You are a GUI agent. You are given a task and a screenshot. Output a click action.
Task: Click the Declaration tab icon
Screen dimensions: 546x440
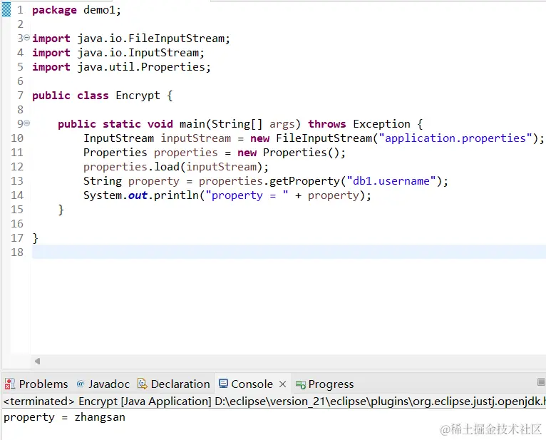click(142, 384)
